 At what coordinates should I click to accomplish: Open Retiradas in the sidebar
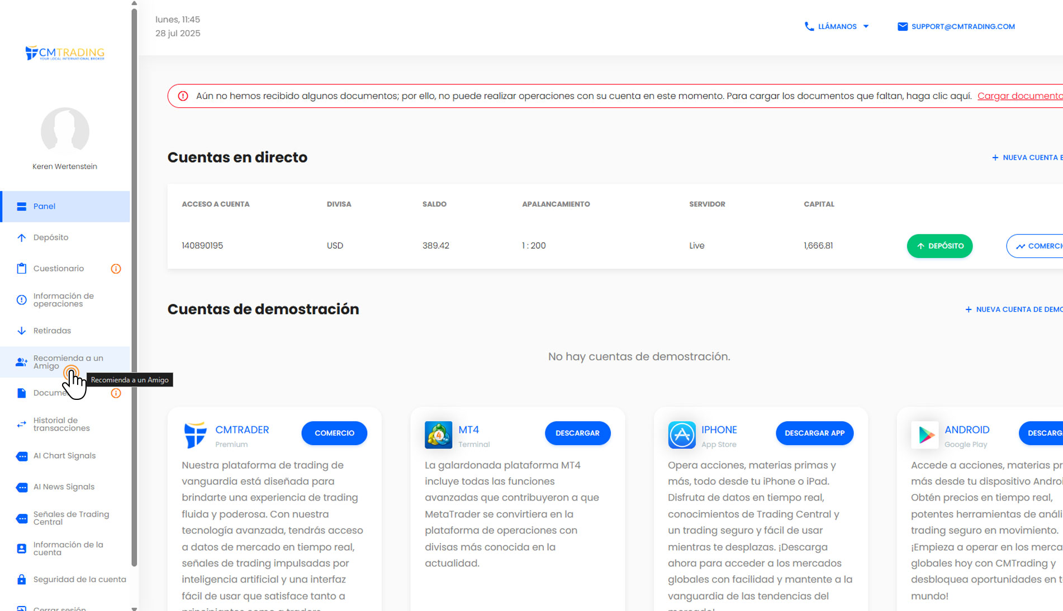coord(65,331)
